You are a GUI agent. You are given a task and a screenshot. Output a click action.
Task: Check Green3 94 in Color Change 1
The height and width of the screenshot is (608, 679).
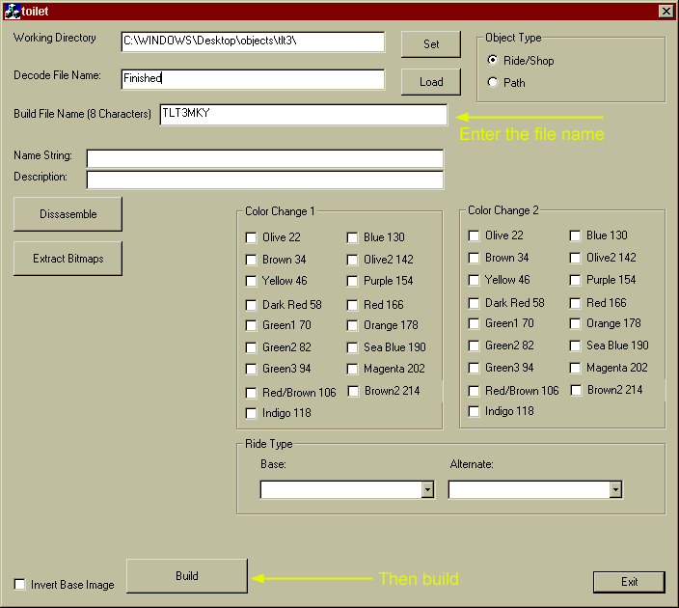[x=251, y=369]
